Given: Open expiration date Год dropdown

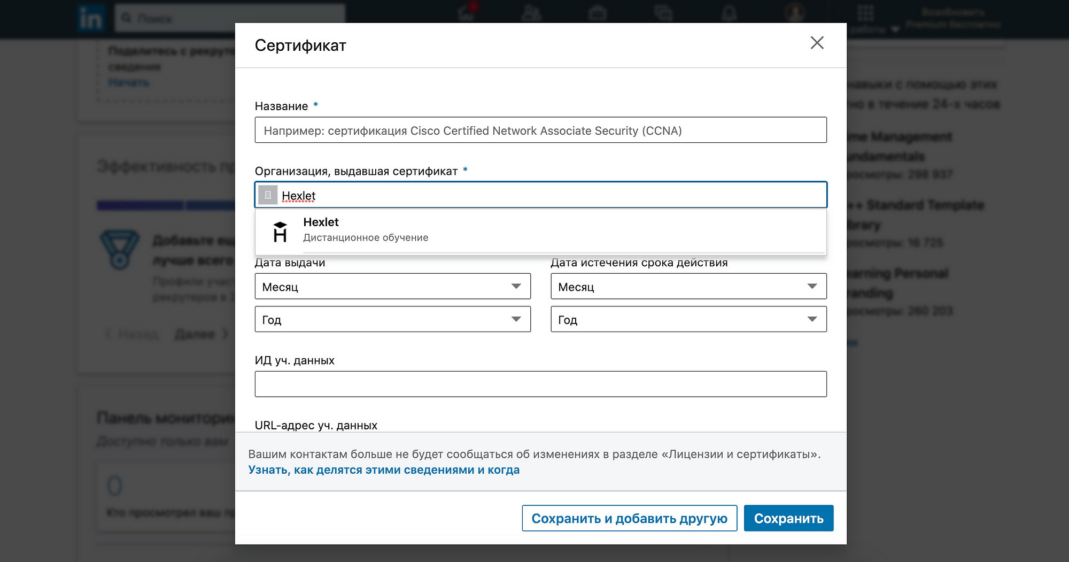Looking at the screenshot, I should tap(688, 319).
